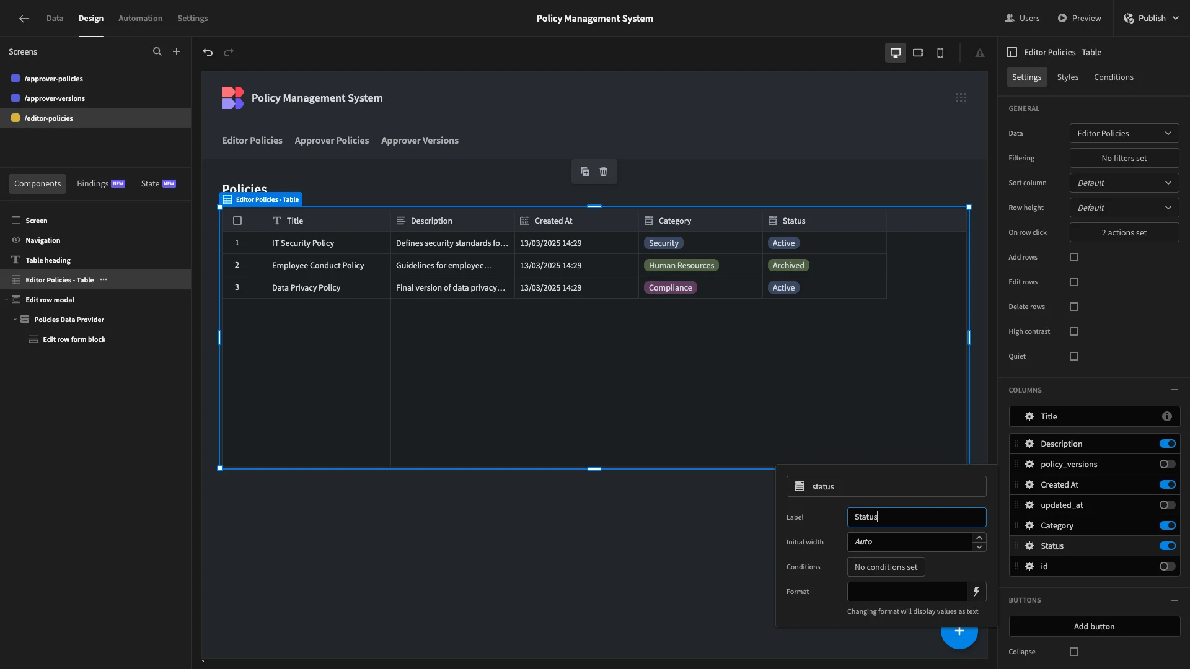Click the Budibase logo in the app preview
1190x669 pixels.
[233, 98]
